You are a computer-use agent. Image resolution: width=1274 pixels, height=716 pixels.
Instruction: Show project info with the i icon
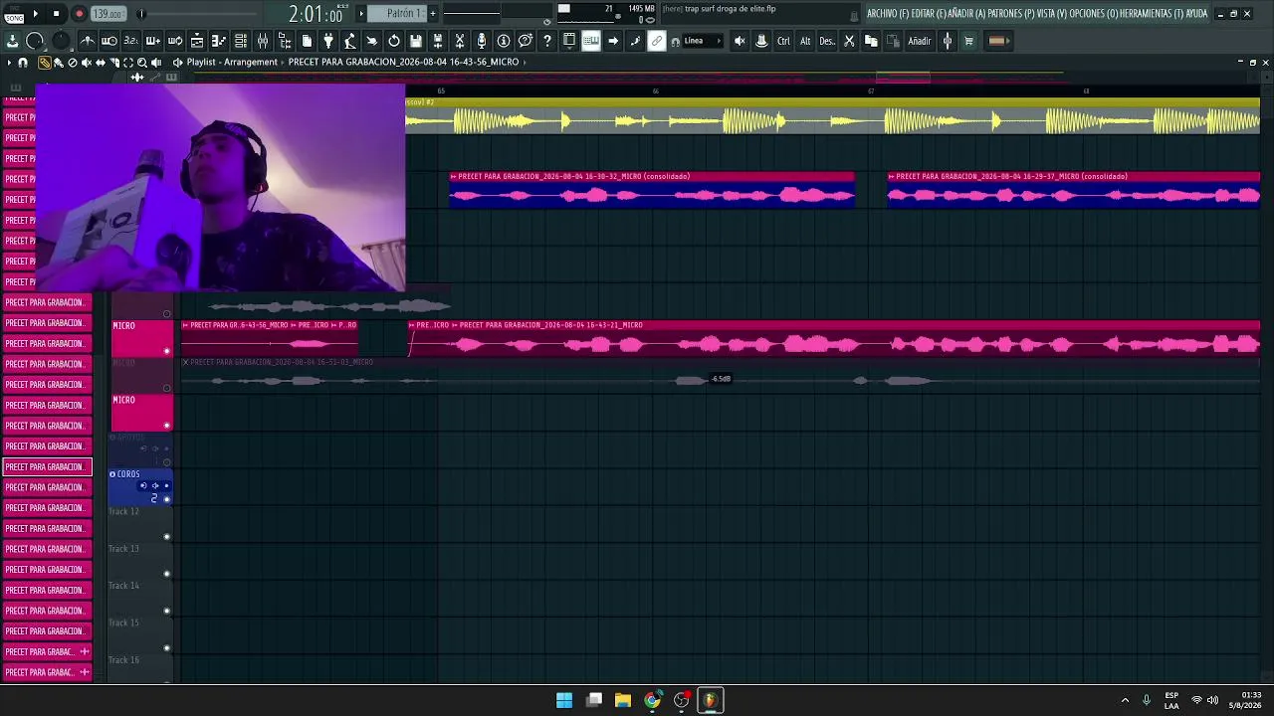(x=504, y=41)
